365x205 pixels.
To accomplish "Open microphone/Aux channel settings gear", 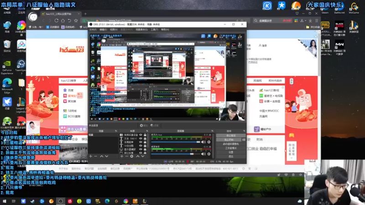I will (209, 142).
